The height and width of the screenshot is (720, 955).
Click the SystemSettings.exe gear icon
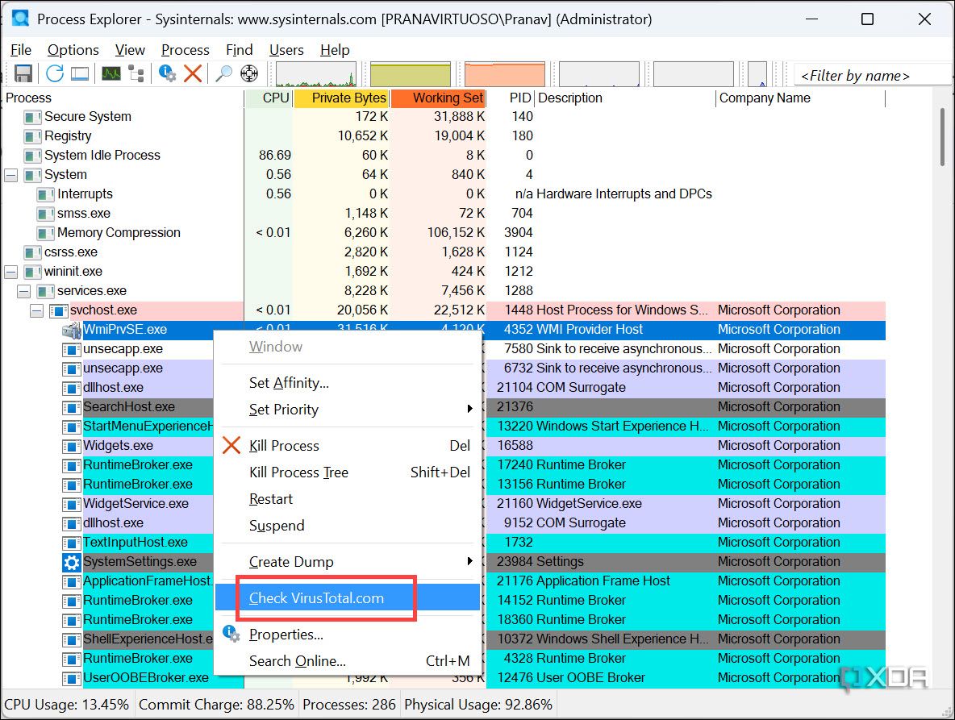coord(71,562)
